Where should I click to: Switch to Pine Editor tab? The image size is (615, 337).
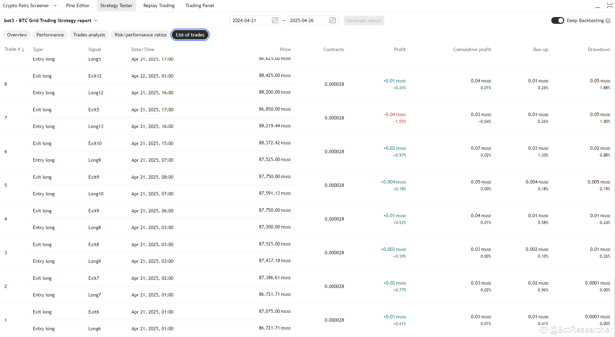tap(78, 5)
